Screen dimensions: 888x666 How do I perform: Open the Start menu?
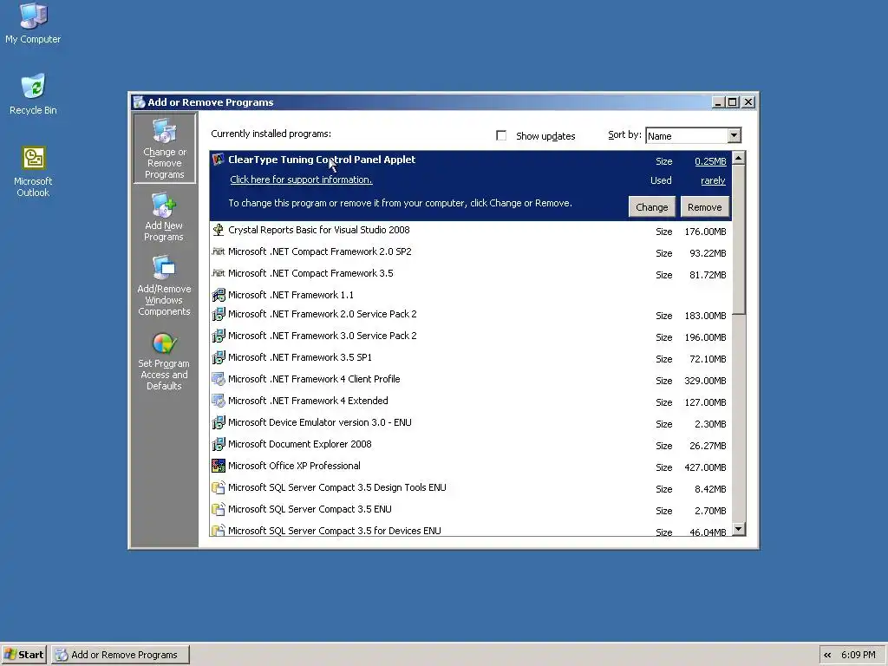tap(23, 655)
